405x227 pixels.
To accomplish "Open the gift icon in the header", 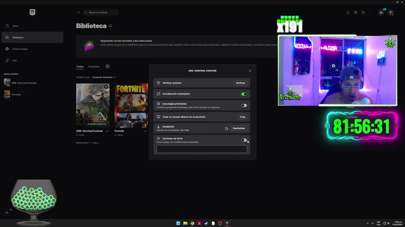I will [356, 12].
